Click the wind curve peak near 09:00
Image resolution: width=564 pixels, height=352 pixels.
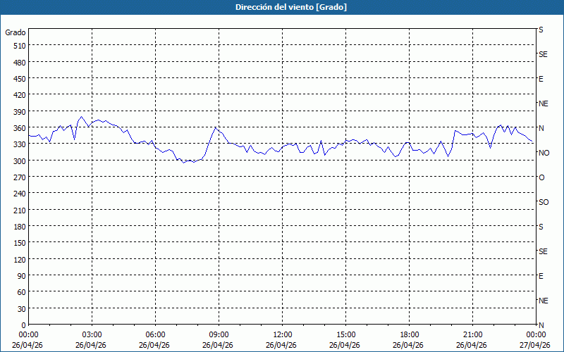pyautogui.click(x=216, y=127)
